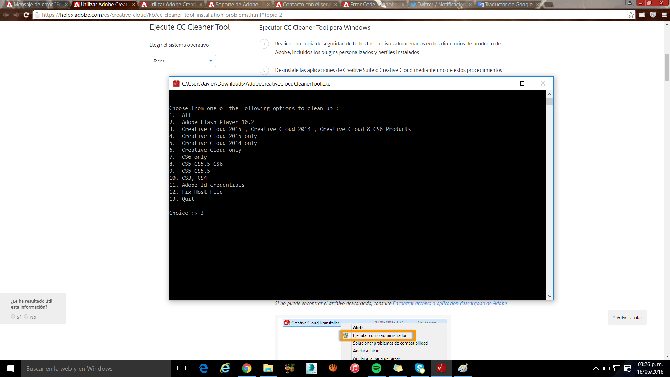Open the paint palette app in taskbar

(463, 368)
